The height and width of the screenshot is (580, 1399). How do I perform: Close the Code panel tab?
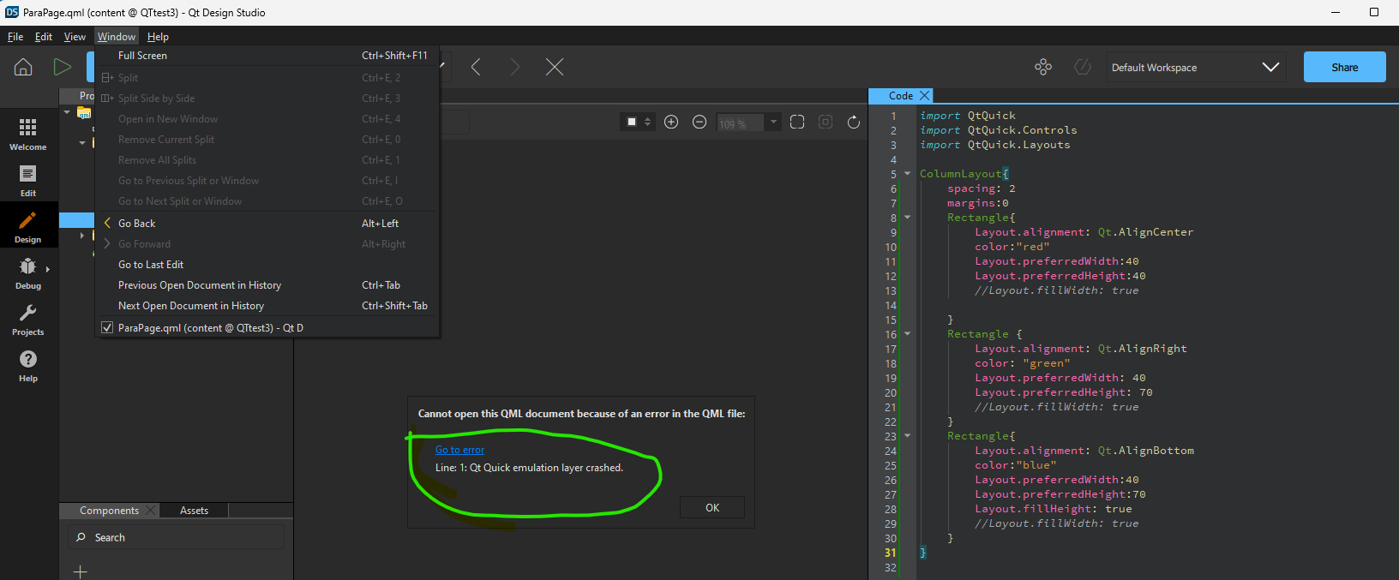point(924,96)
